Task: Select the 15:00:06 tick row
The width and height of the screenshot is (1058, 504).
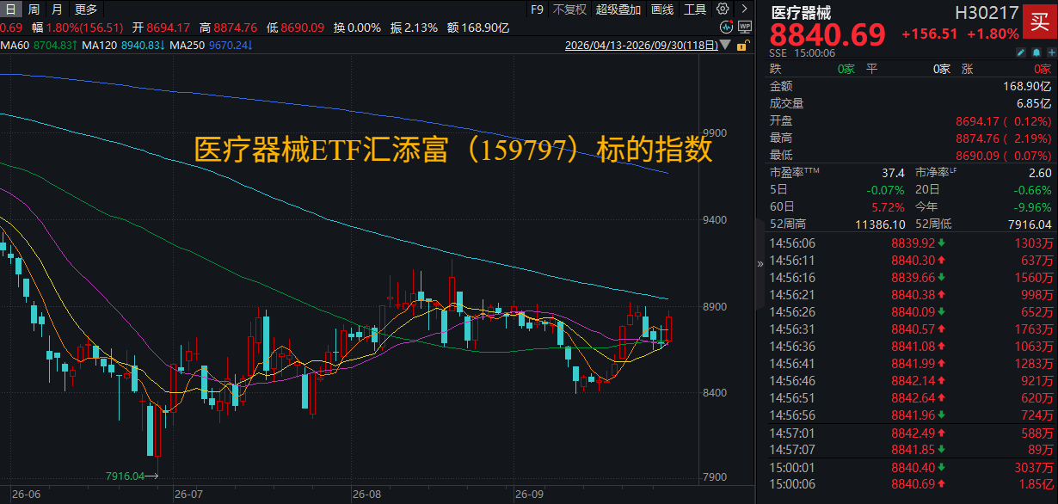Action: (x=910, y=484)
